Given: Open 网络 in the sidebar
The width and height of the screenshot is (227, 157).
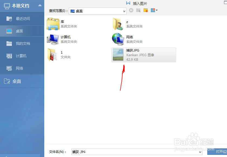Looking at the screenshot, I should pyautogui.click(x=22, y=68).
